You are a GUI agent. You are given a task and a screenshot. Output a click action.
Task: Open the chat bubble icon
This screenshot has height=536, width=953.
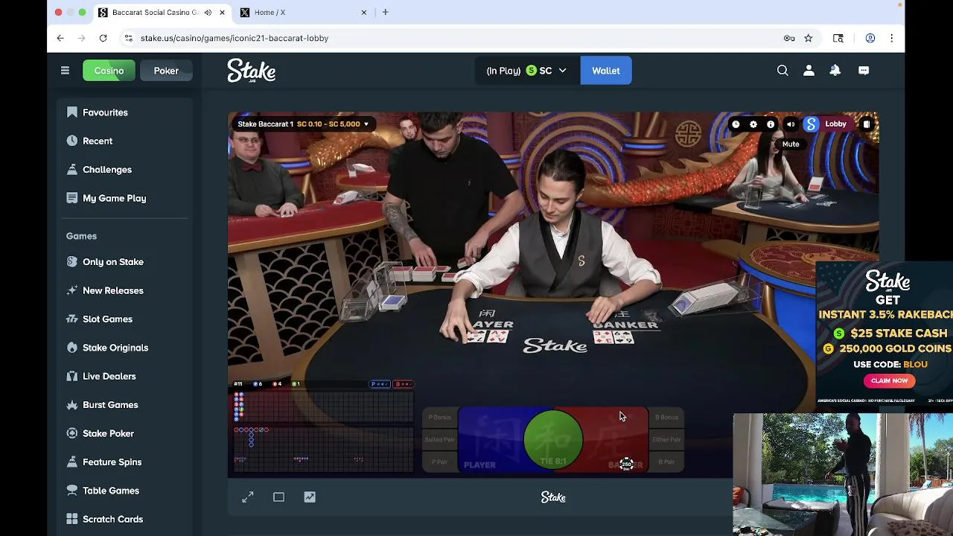864,71
